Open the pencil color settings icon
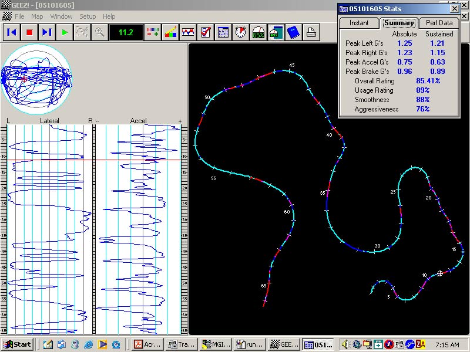The height and width of the screenshot is (352, 470). [x=170, y=32]
